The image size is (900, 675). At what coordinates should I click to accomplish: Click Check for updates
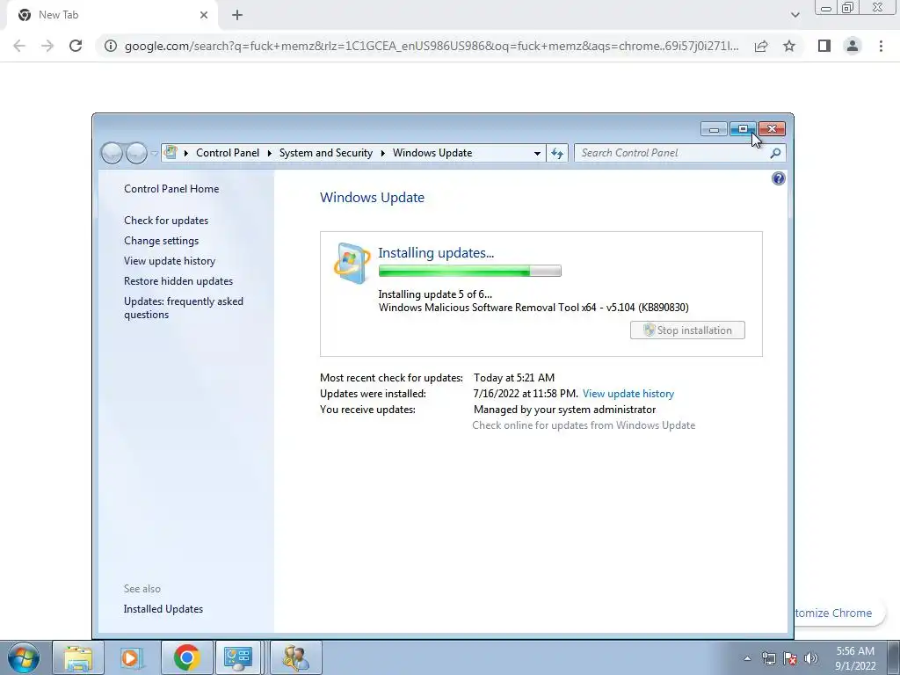point(166,221)
